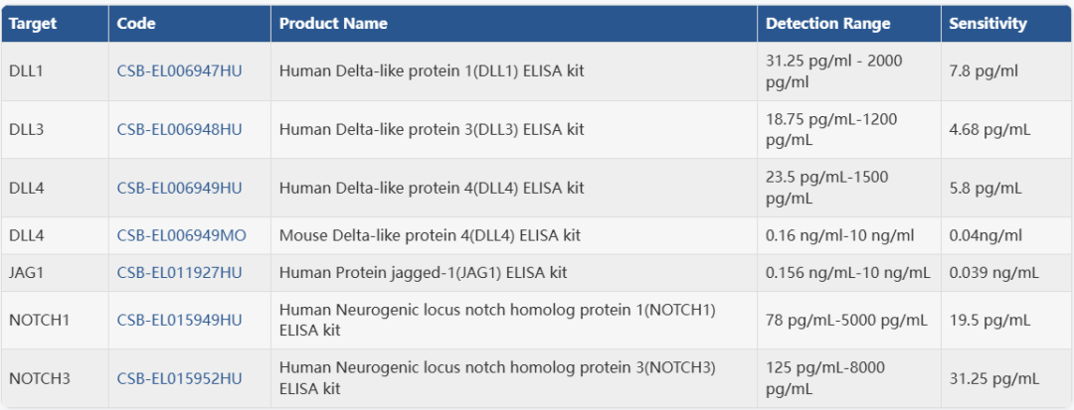Image resolution: width=1074 pixels, height=410 pixels.
Task: Open the CSB-EL006948HU product link
Action: pyautogui.click(x=179, y=129)
